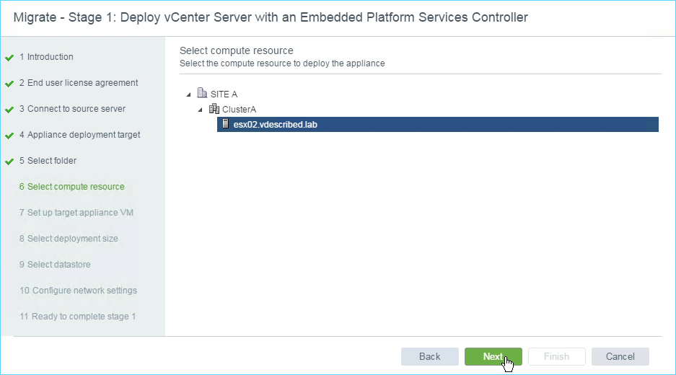Viewport: 676px width, 375px height.
Task: Click the SITE A datacenter icon
Action: click(x=202, y=93)
